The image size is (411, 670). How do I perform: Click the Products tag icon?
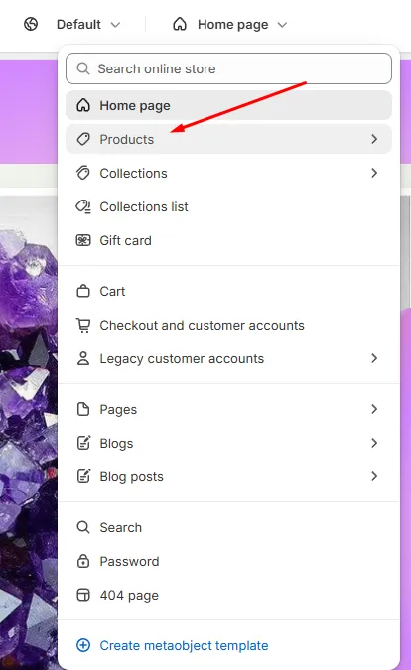[83, 139]
